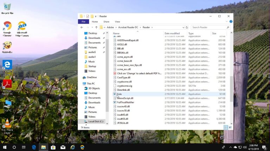Click the Back navigation arrow

pos(82,27)
